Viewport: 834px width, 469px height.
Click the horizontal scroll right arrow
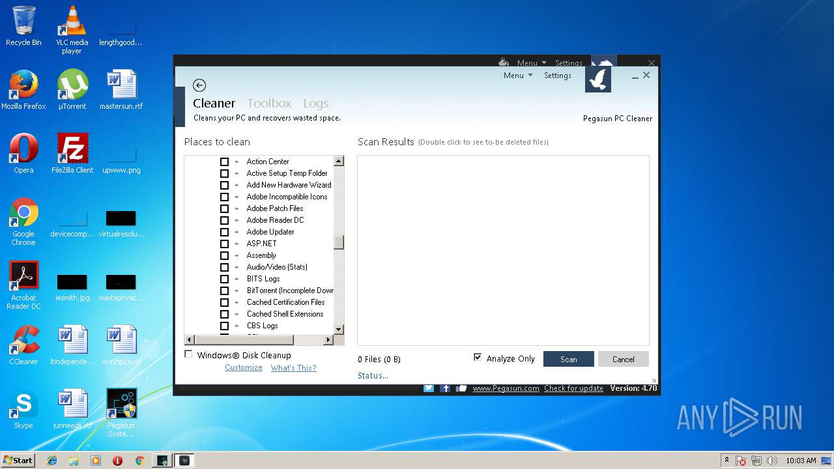[328, 340]
